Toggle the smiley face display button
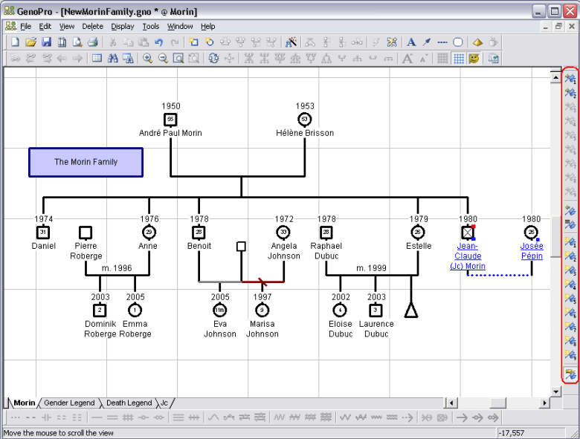 (x=474, y=58)
